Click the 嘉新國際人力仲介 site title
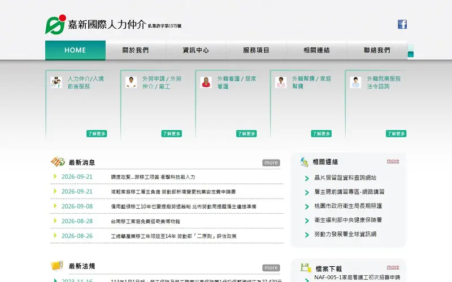The width and height of the screenshot is (452, 282). coord(107,25)
